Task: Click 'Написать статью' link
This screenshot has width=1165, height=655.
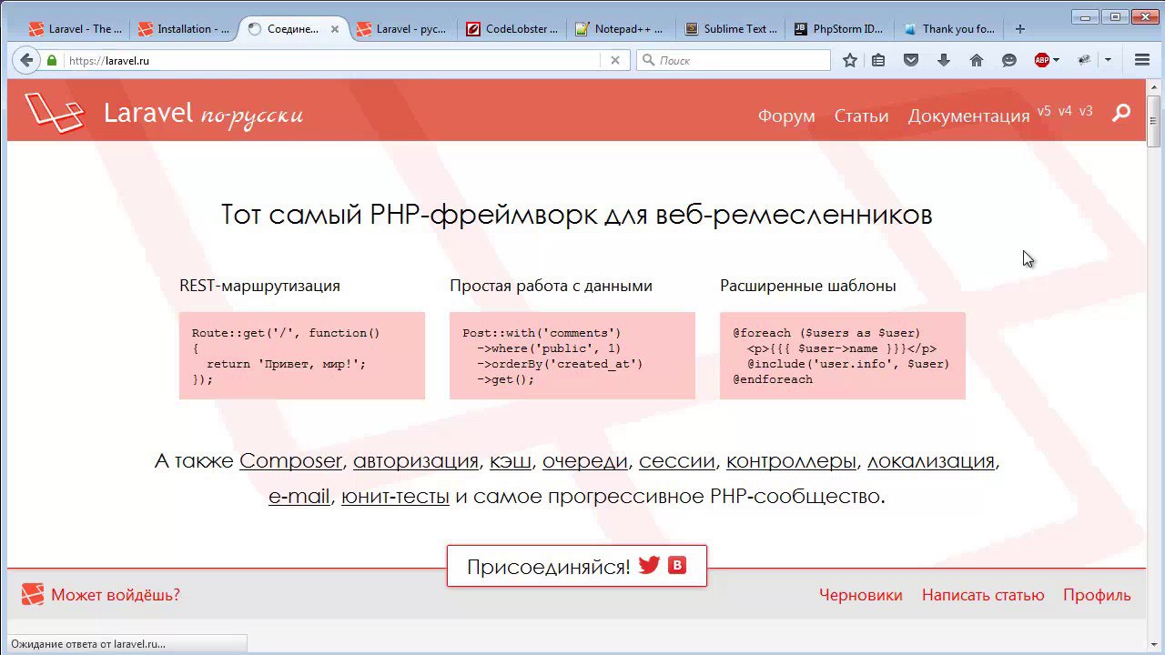Action: [x=983, y=595]
